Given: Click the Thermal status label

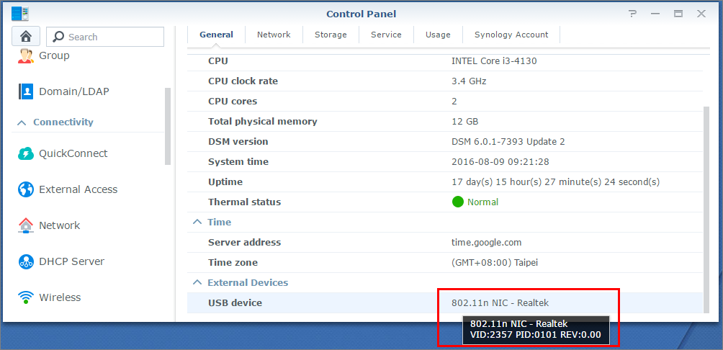Looking at the screenshot, I should pyautogui.click(x=244, y=202).
